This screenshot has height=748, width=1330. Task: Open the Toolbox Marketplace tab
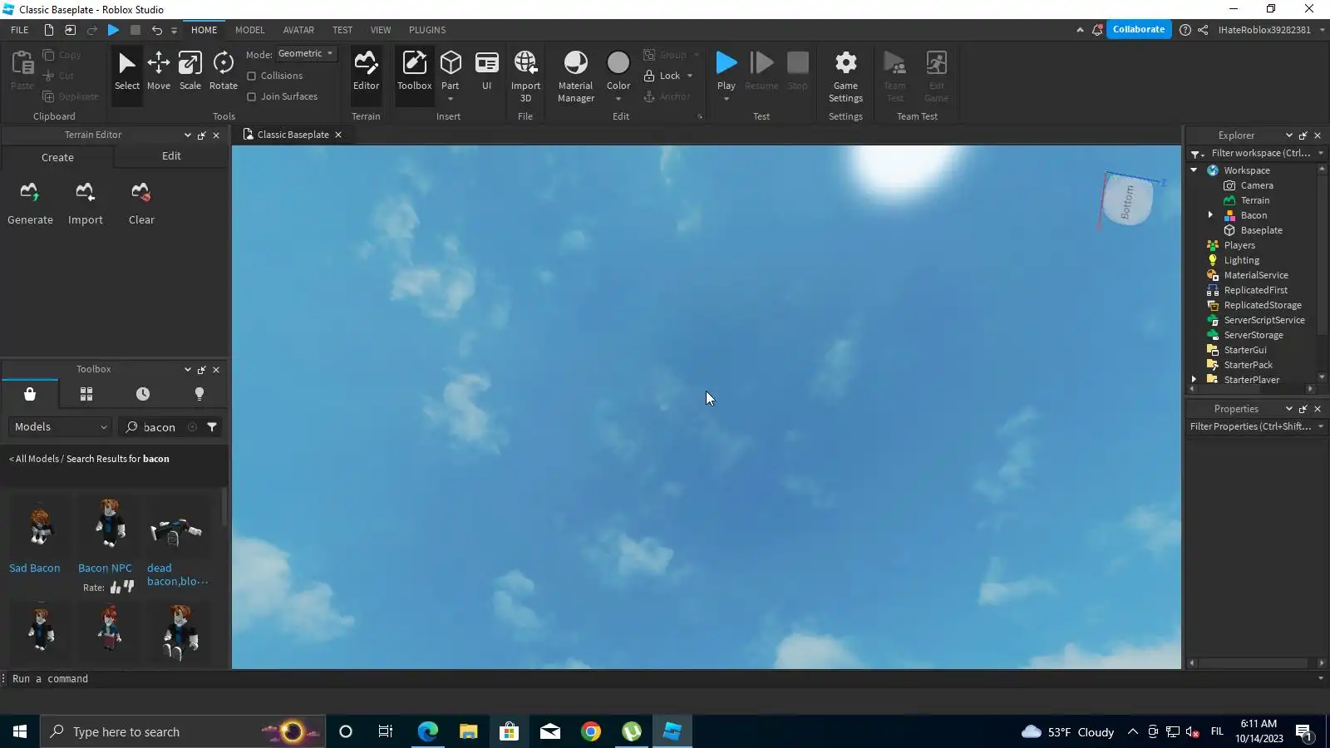point(30,394)
